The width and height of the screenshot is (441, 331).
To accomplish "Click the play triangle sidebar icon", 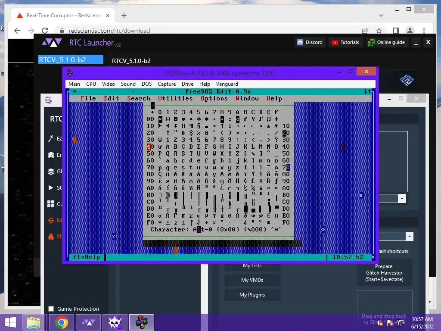I will [x=51, y=187].
